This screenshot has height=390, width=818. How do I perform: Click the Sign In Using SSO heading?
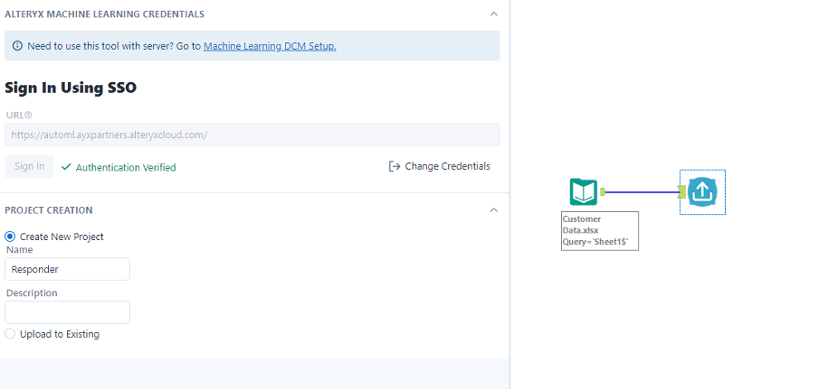tap(71, 88)
